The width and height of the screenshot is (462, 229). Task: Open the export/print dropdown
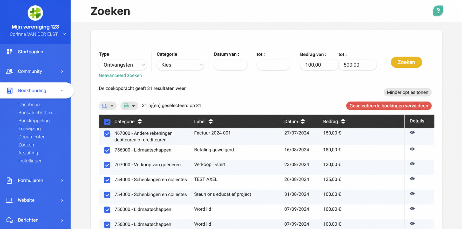click(129, 106)
